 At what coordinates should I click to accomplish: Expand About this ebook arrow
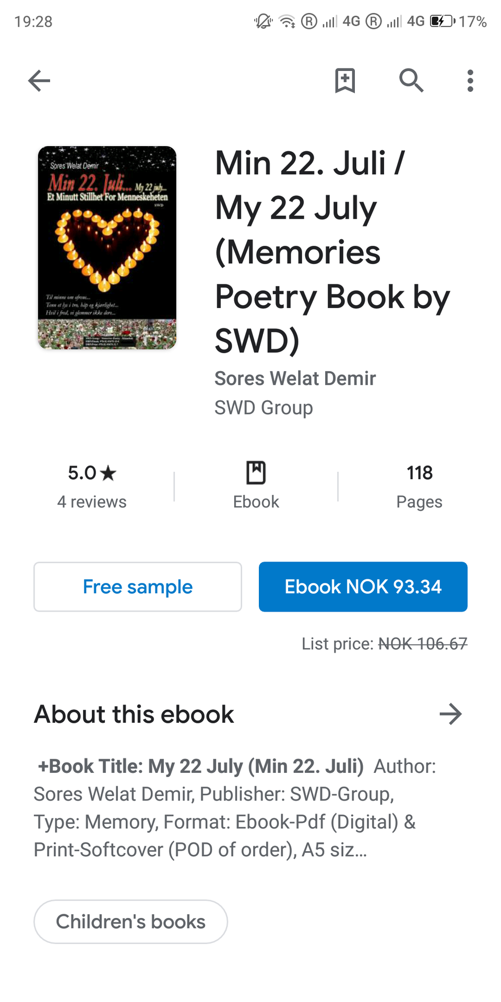(451, 714)
